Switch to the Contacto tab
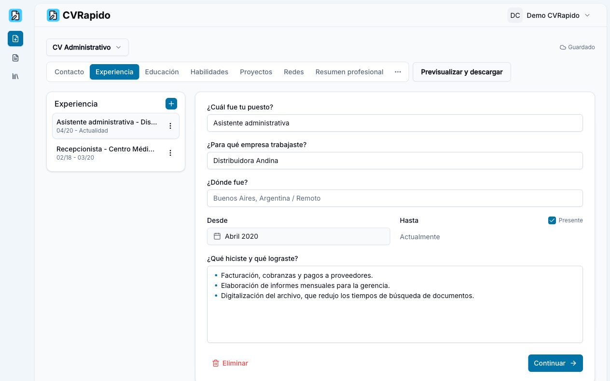Screen dimensions: 610x381 [x=69, y=72]
